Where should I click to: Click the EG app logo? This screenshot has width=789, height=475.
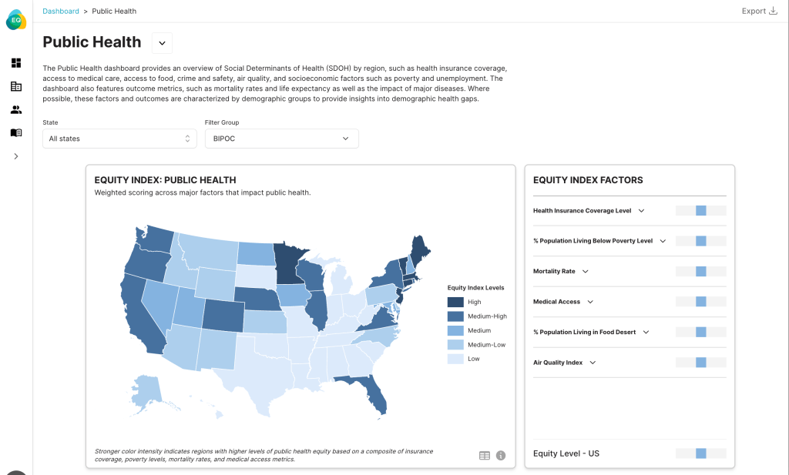[x=15, y=20]
